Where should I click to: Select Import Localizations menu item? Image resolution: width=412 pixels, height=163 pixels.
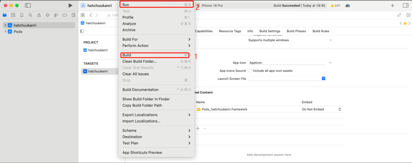click(x=157, y=121)
